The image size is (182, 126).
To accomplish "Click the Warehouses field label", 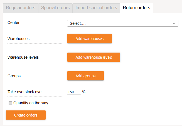I will coord(18,39).
